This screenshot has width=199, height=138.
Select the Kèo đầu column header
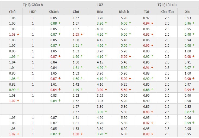tap(167, 12)
